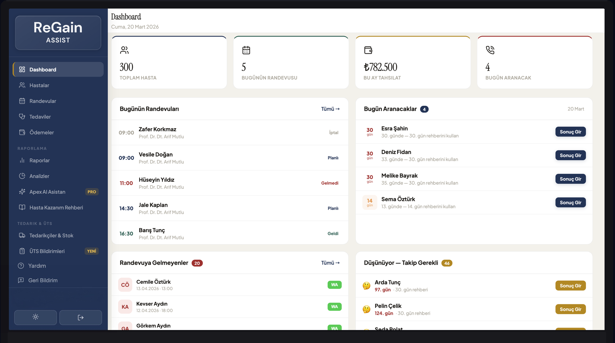This screenshot has height=343, width=615.
Task: Open the Geri Bildirim menu entry
Action: coord(37,280)
